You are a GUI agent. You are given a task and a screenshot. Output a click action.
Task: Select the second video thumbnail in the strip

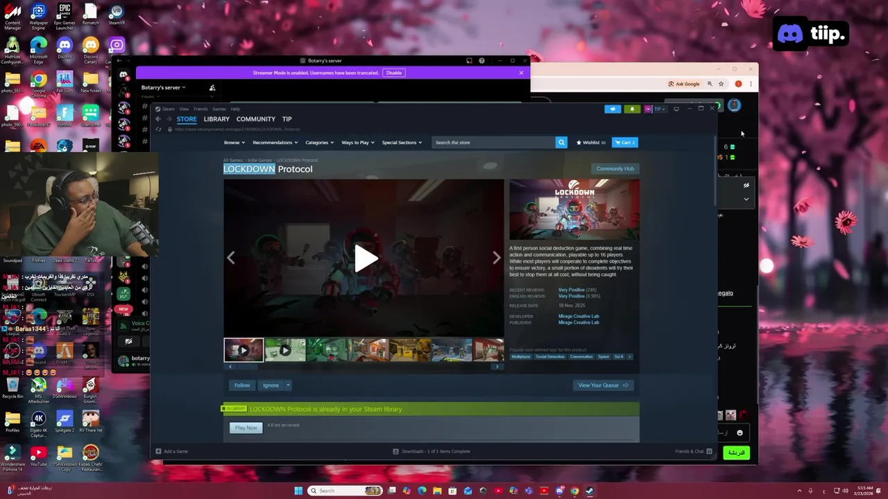coord(285,350)
